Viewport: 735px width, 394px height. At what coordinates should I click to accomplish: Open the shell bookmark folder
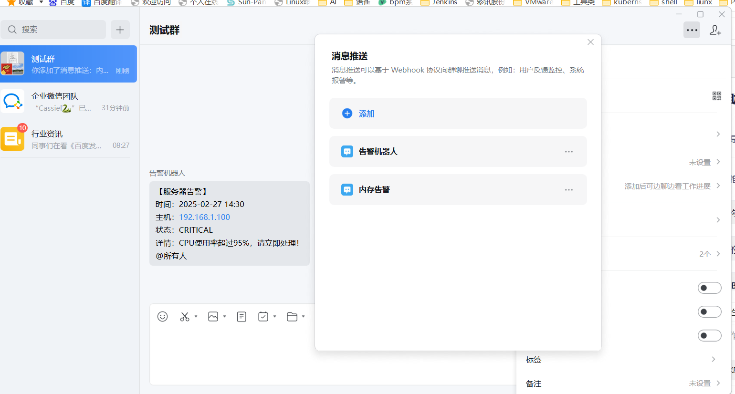663,2
